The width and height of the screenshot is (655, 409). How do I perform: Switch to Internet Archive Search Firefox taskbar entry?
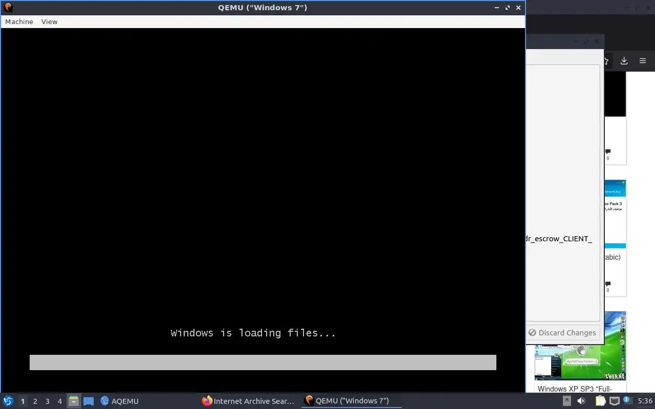(248, 401)
